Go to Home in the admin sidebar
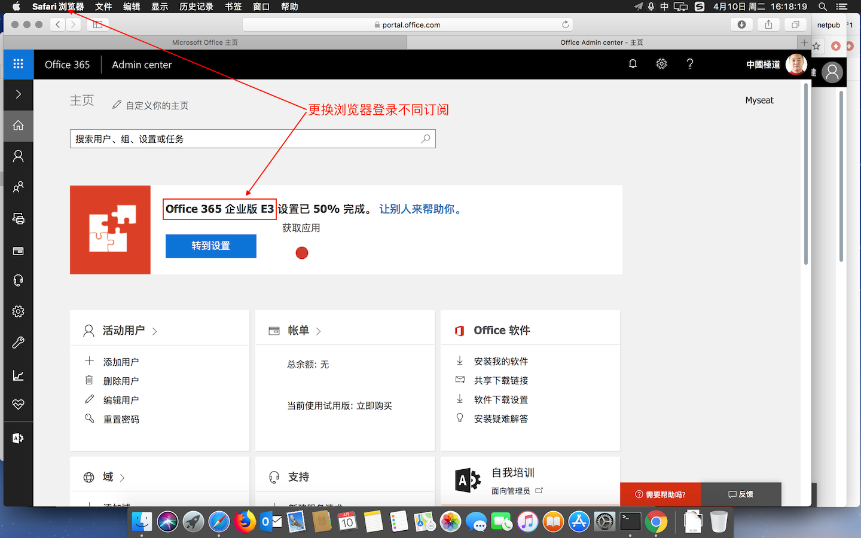 point(18,126)
